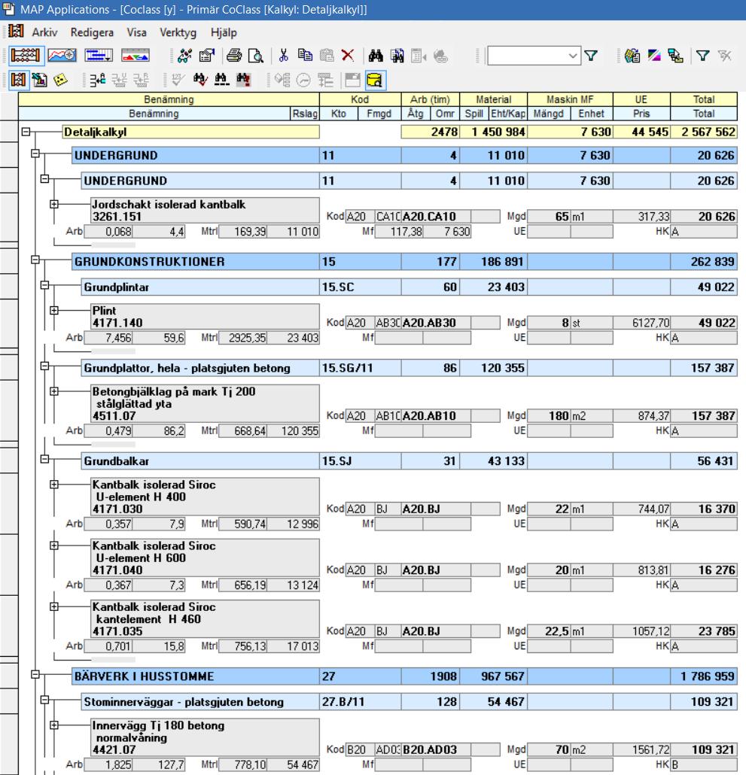Click the Material column header
This screenshot has width=746, height=775.
click(493, 99)
